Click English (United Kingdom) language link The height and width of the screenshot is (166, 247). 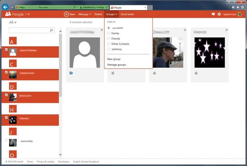click(86, 162)
